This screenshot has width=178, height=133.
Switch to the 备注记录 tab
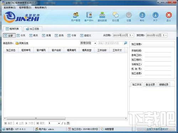click(150, 85)
